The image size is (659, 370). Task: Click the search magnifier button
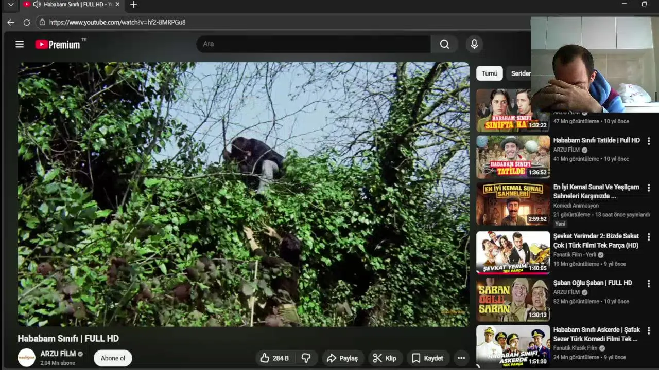pos(444,44)
